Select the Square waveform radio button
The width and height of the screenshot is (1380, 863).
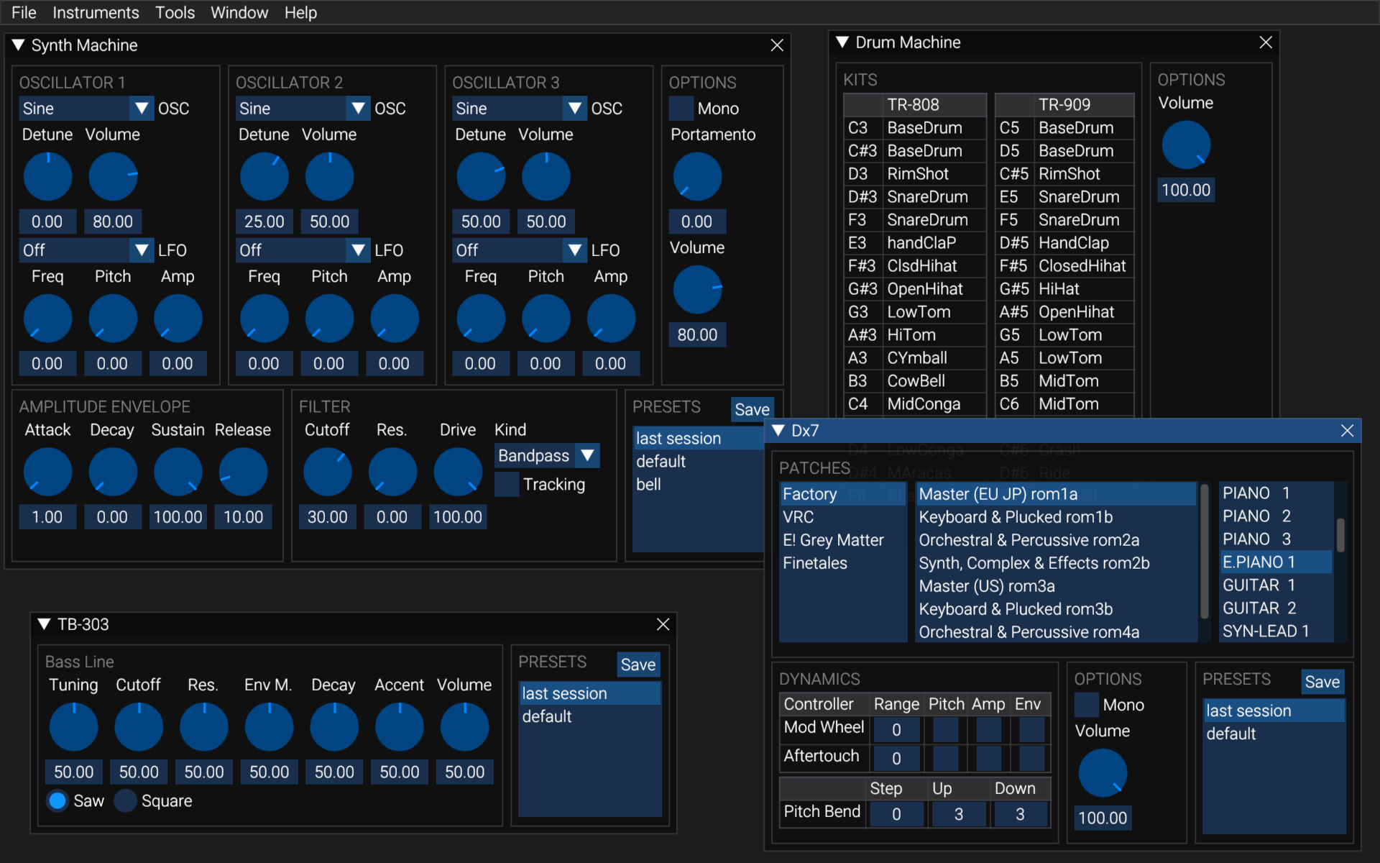(x=126, y=800)
